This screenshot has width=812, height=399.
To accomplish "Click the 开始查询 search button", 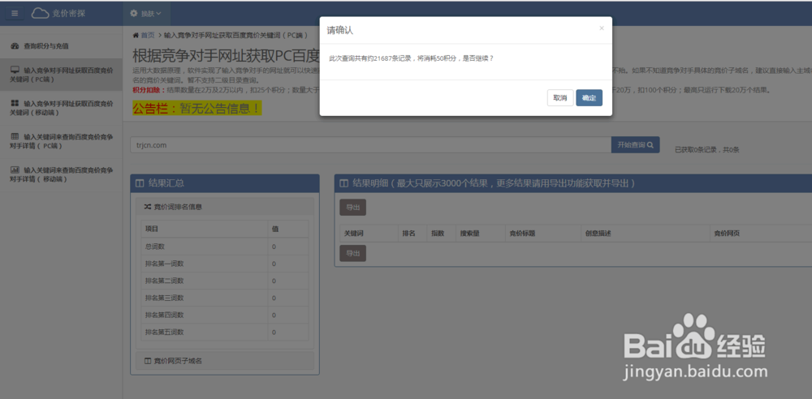I will pyautogui.click(x=636, y=145).
